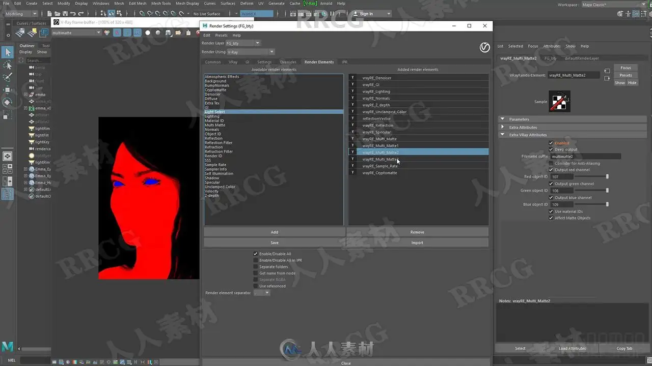
Task: Choose the Lasso select tool
Action: click(x=8, y=65)
